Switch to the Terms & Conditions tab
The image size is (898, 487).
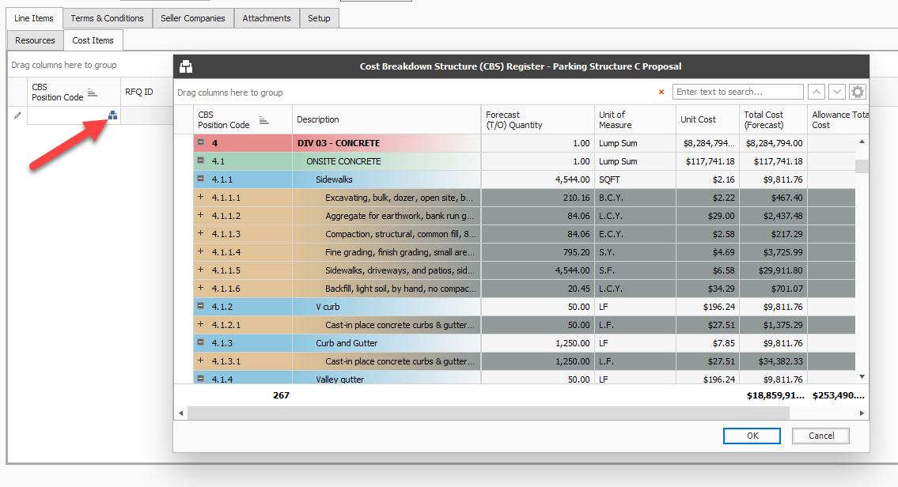[107, 18]
